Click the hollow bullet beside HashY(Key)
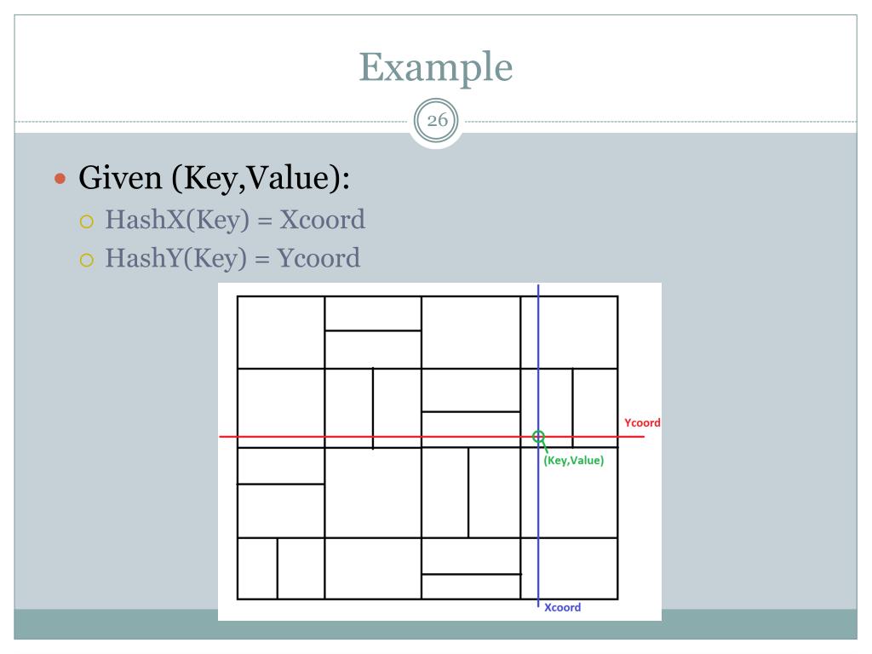 coord(87,260)
